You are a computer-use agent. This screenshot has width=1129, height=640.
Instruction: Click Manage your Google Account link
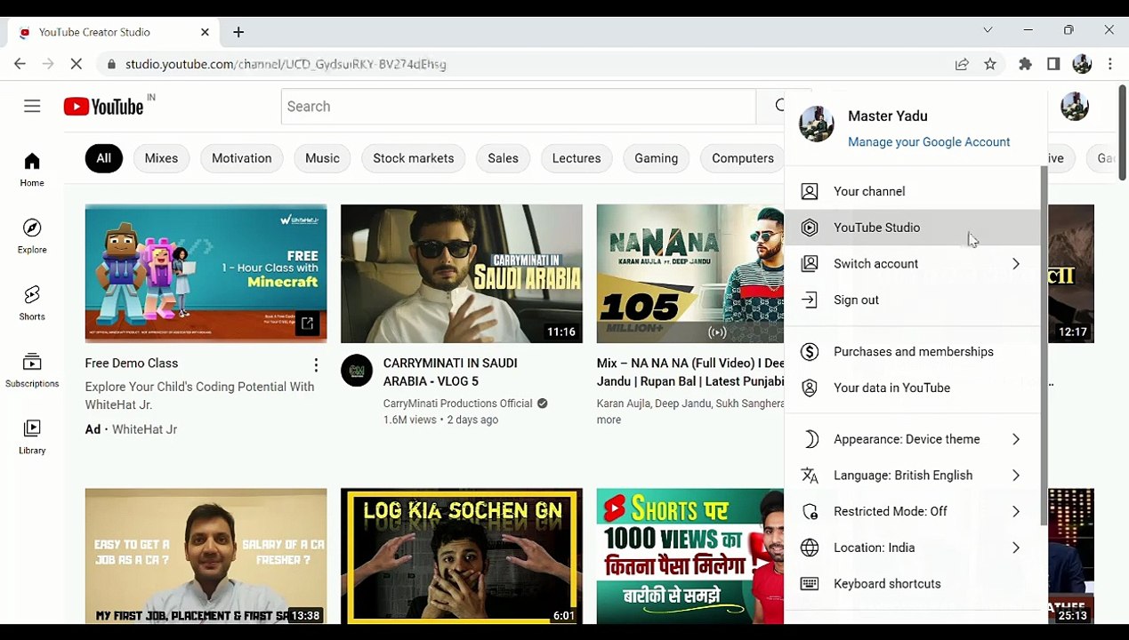point(929,142)
